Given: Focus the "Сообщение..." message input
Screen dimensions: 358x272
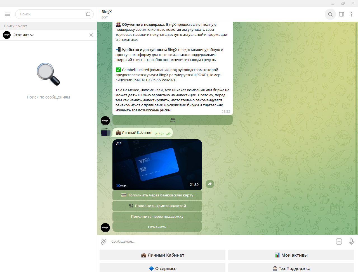Looking at the screenshot, I should click(x=221, y=241).
